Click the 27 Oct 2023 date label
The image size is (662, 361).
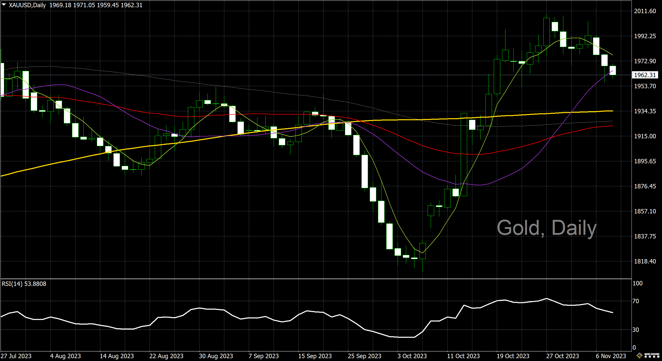click(x=562, y=356)
